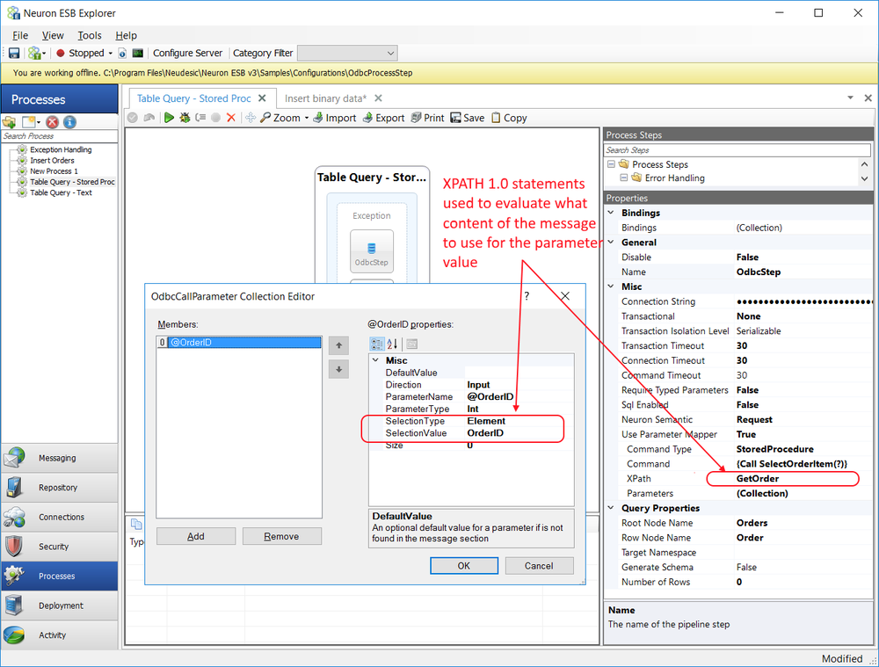Click the SelectionType value Element
The image size is (879, 667).
(x=486, y=421)
